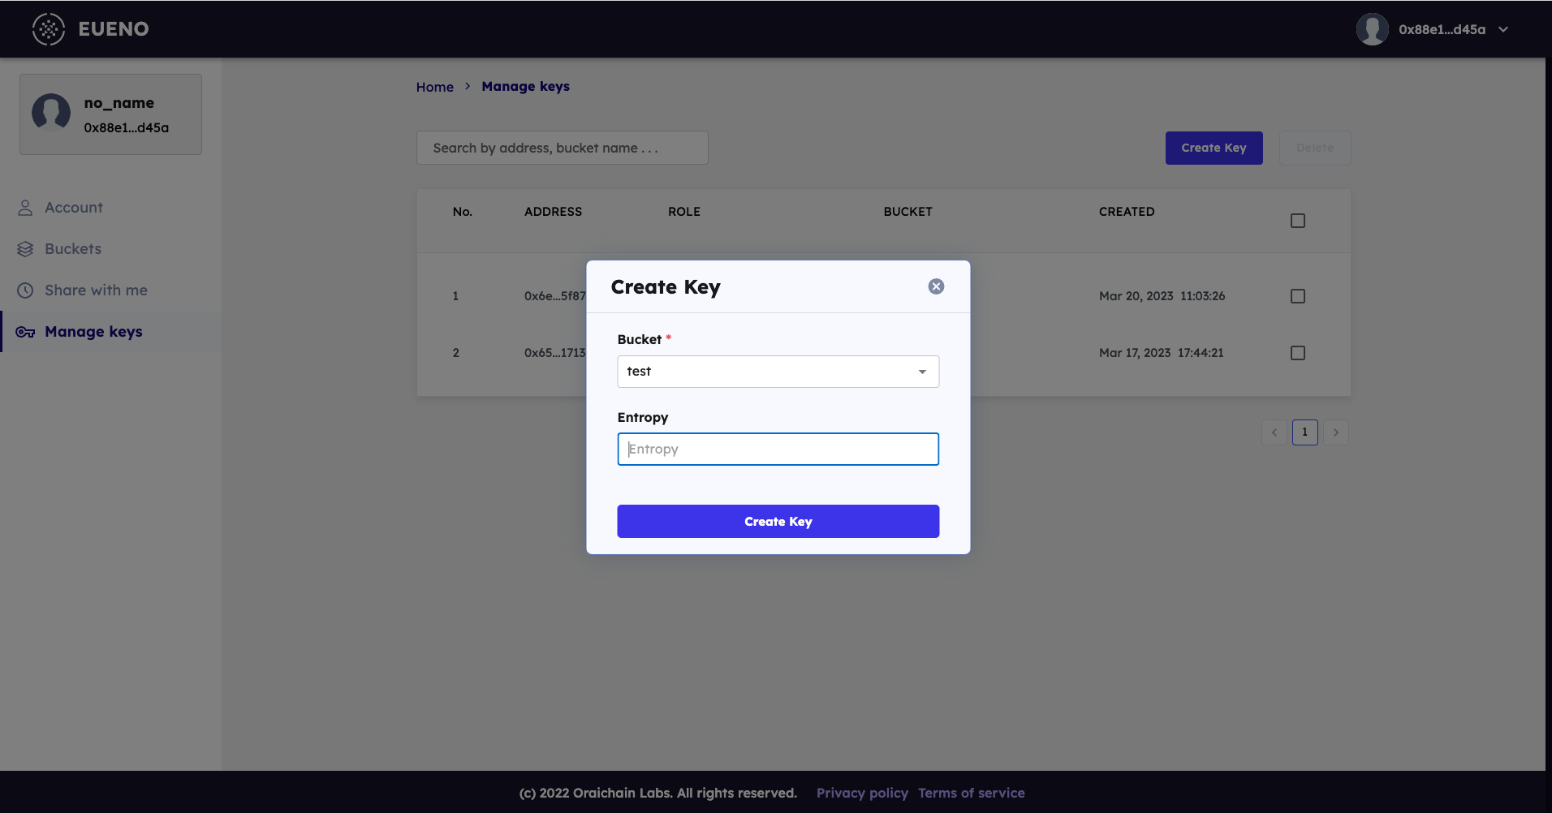Click the EUENO logo icon
This screenshot has height=813, width=1552.
[x=48, y=29]
